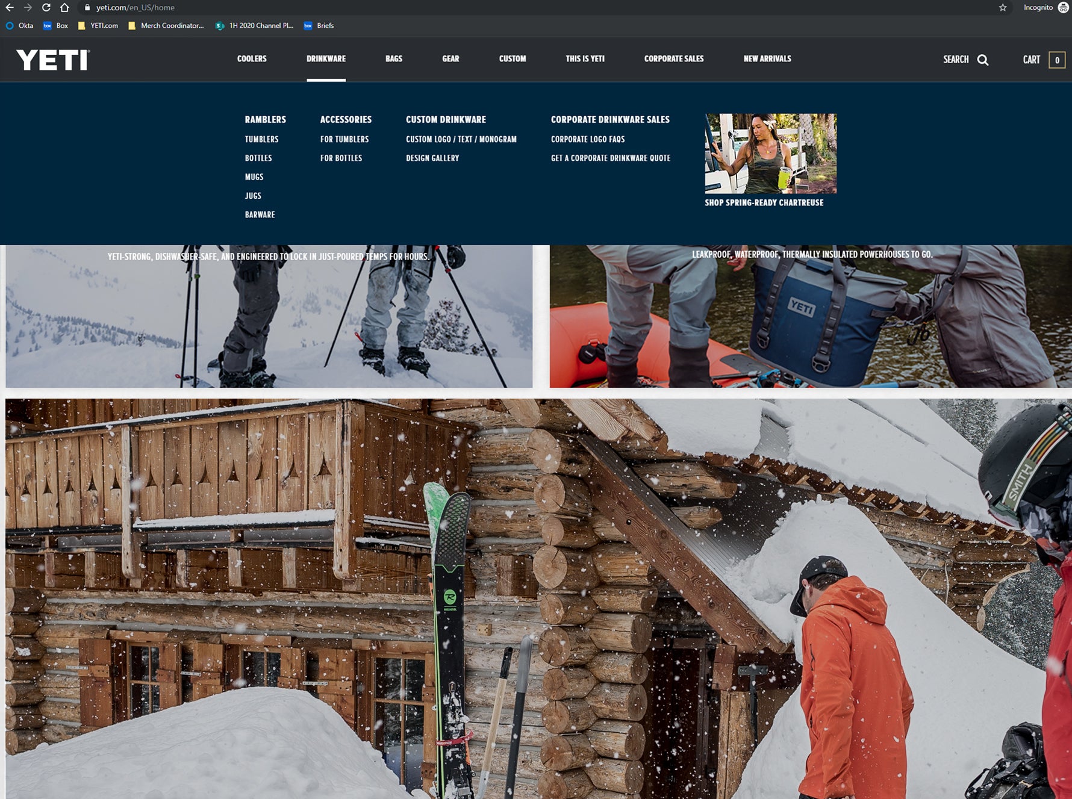Click the padlock site info icon
The width and height of the screenshot is (1072, 799).
[x=87, y=8]
